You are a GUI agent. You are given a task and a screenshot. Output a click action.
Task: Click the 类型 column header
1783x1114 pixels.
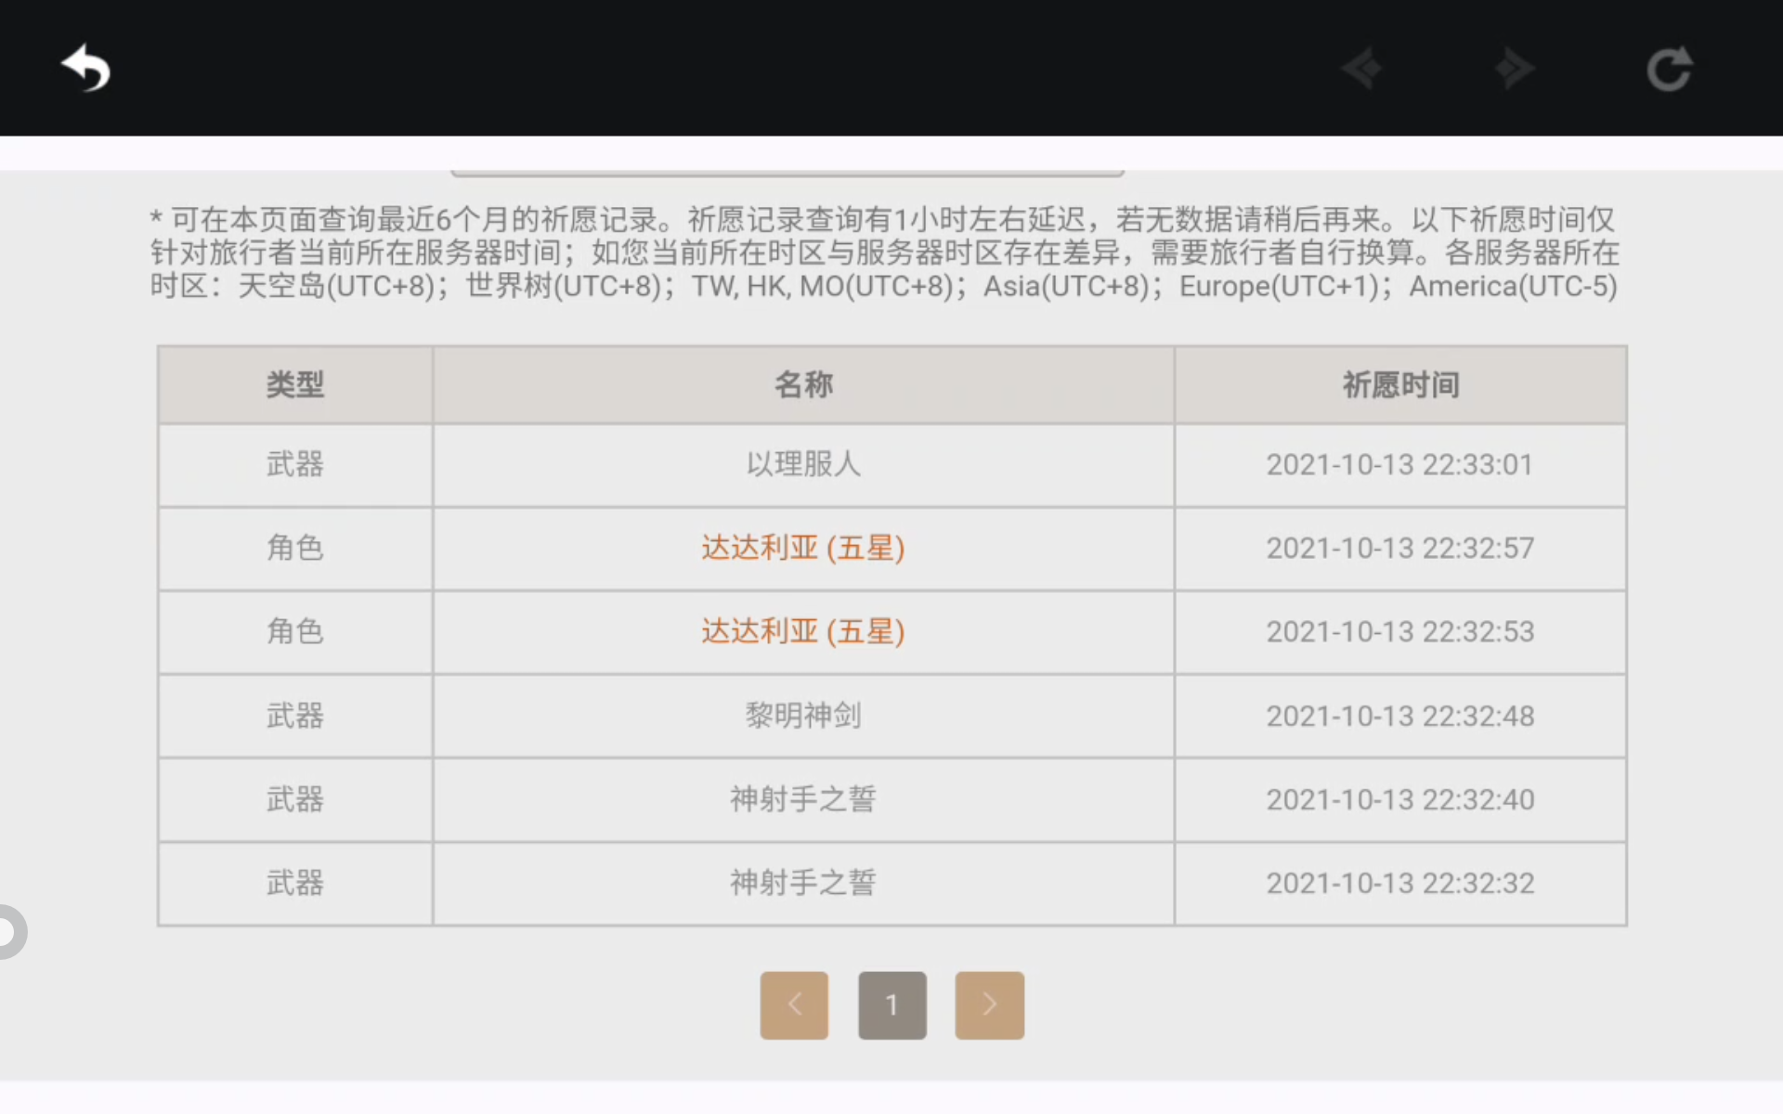295,384
